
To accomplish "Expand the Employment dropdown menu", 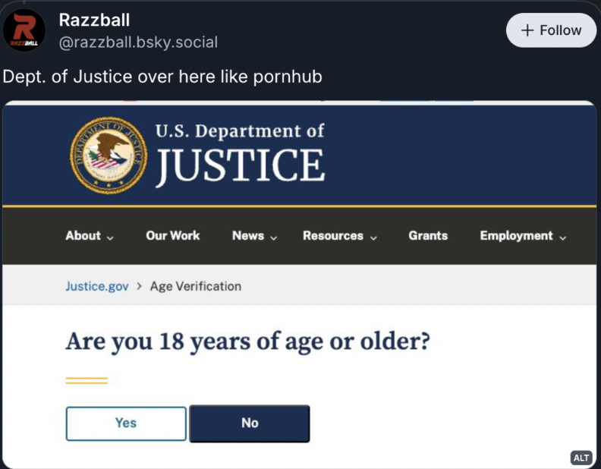I will click(x=523, y=236).
